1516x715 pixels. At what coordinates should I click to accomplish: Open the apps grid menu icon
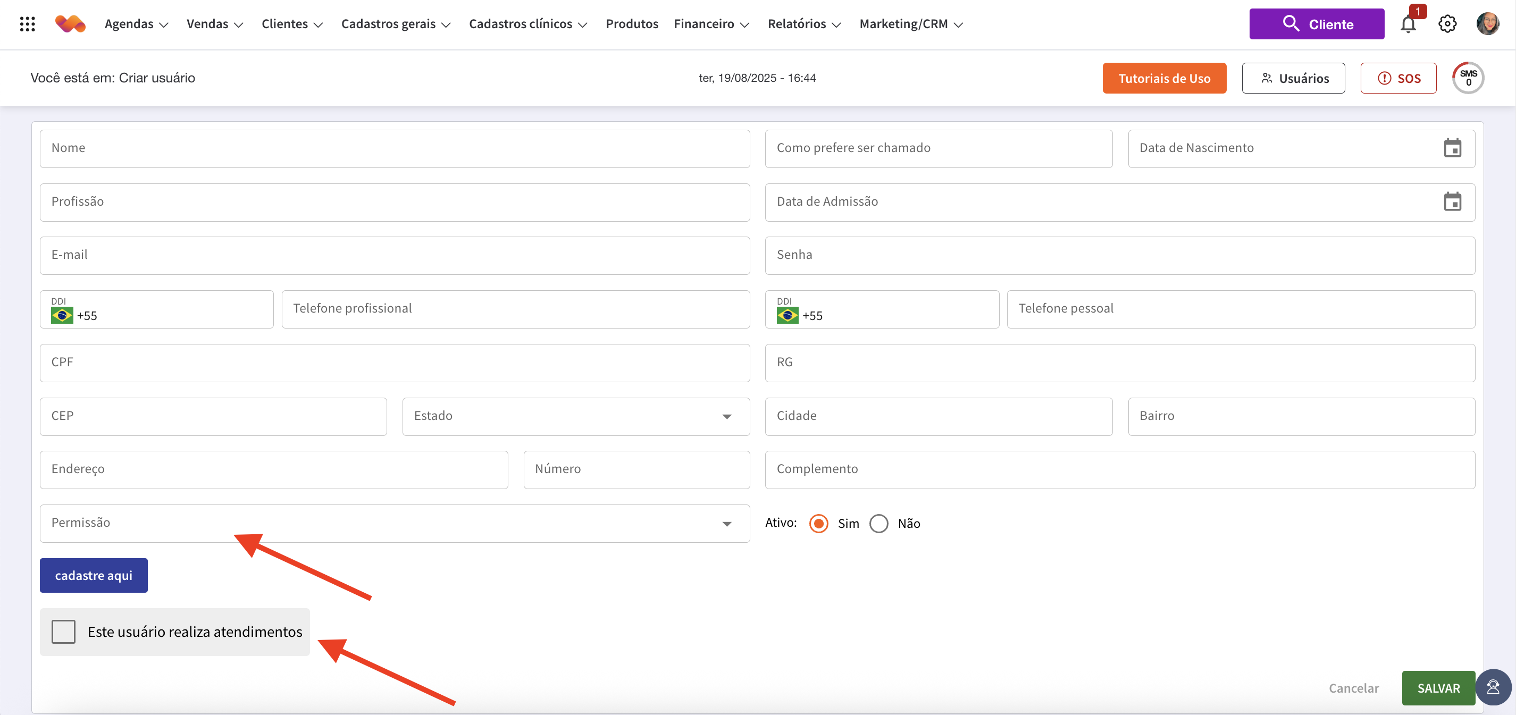click(27, 24)
